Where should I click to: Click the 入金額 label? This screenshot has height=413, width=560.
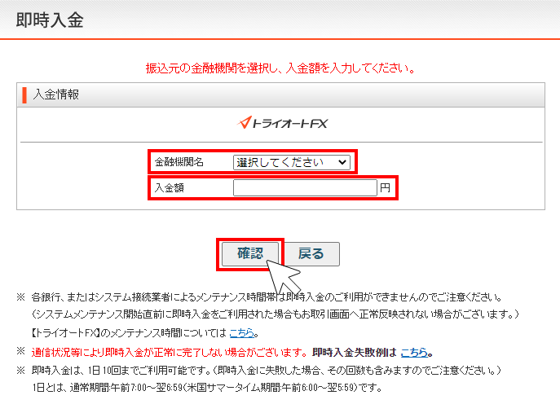click(x=169, y=187)
